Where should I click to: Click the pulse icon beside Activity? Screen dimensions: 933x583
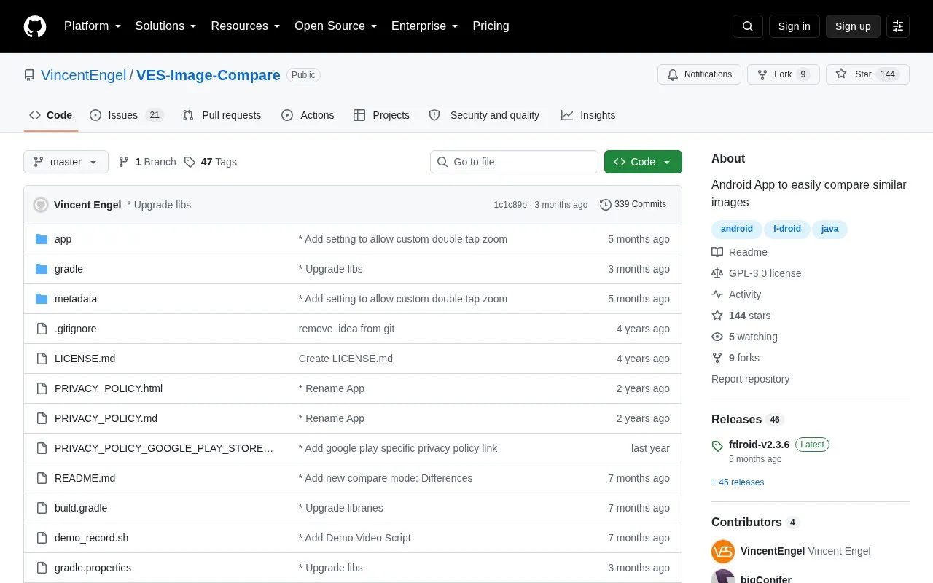[717, 294]
